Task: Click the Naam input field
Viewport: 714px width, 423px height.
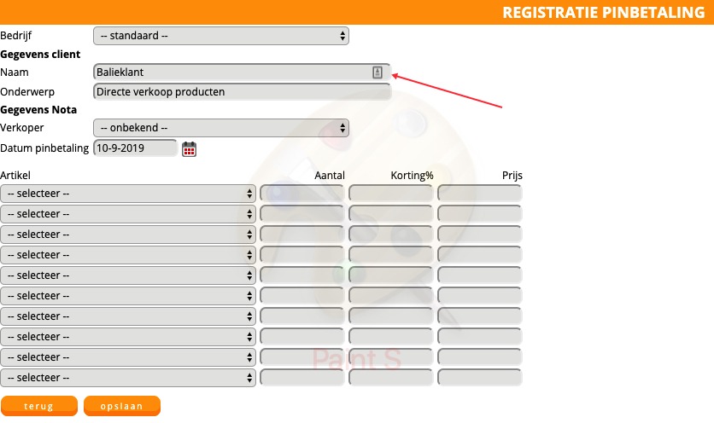Action: click(x=231, y=72)
